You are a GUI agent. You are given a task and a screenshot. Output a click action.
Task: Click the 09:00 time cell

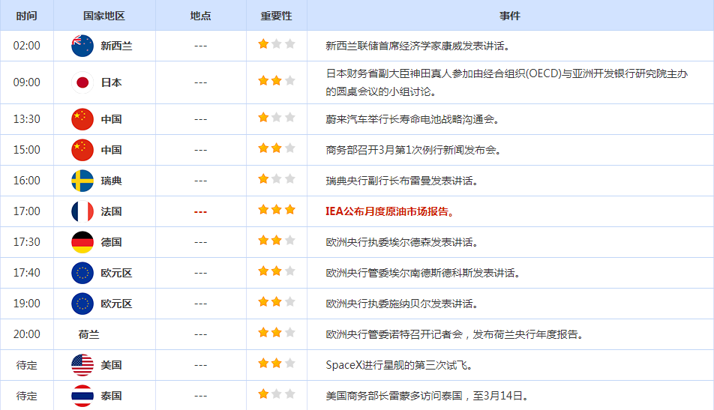click(x=26, y=82)
